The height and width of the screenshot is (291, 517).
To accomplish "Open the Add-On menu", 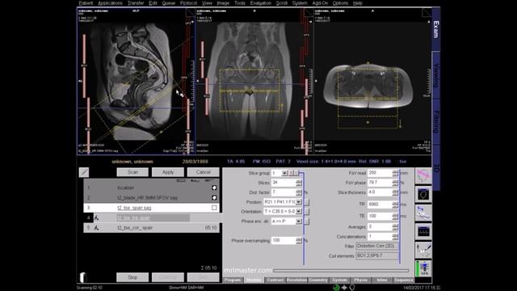I will 320,3.
